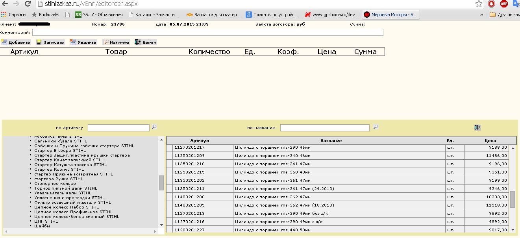520x238 pixels.
Task: Click the browser address bar URL
Action: [x=91, y=4]
